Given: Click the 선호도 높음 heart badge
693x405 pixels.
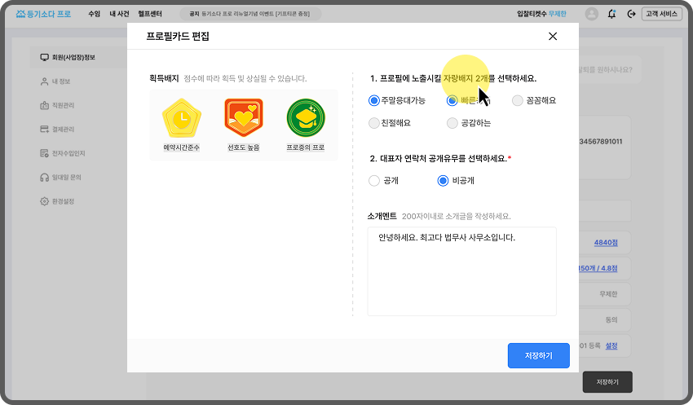Looking at the screenshot, I should [244, 117].
